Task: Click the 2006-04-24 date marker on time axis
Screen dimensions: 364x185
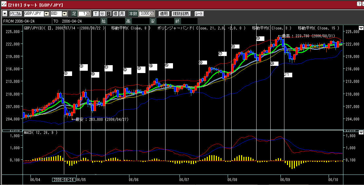Action: 64,179
